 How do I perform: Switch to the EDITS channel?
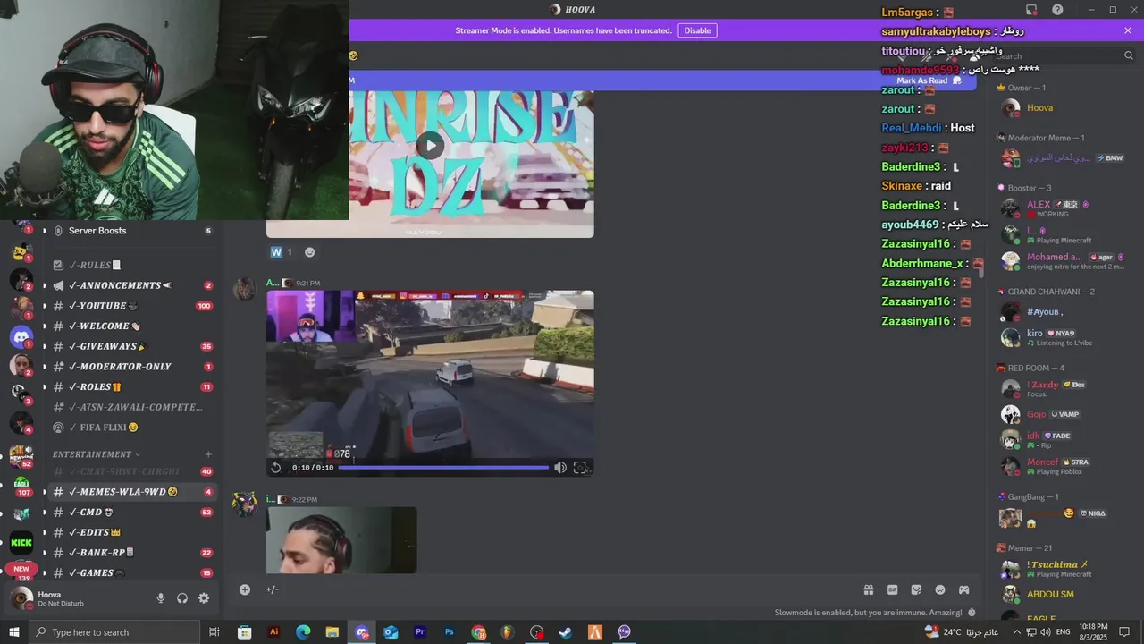(x=131, y=532)
